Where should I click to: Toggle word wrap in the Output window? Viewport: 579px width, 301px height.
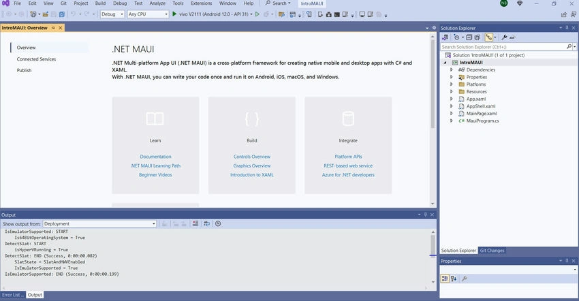click(207, 224)
